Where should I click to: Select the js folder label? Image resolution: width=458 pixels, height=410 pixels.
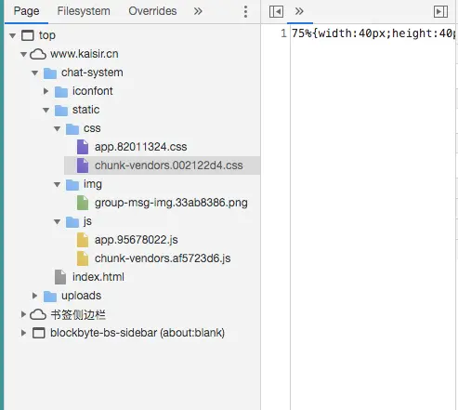87,221
